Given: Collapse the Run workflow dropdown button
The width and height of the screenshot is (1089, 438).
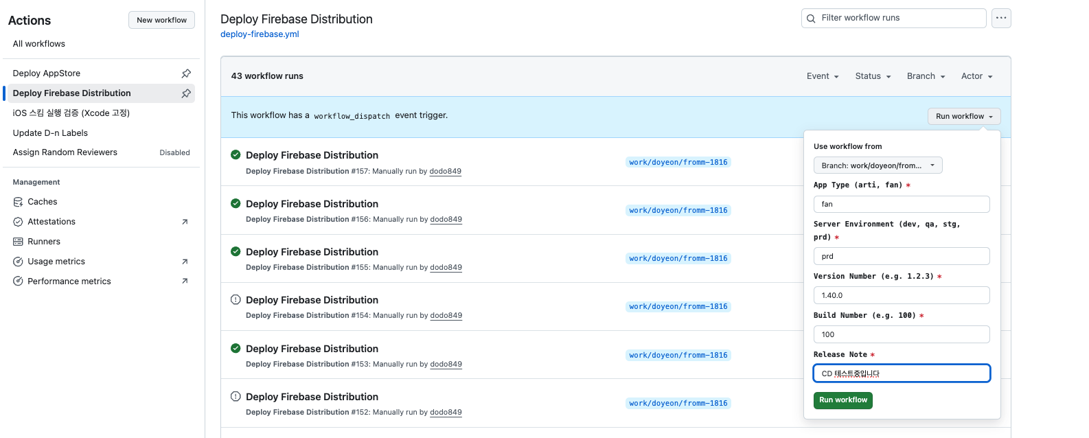Looking at the screenshot, I should point(964,116).
